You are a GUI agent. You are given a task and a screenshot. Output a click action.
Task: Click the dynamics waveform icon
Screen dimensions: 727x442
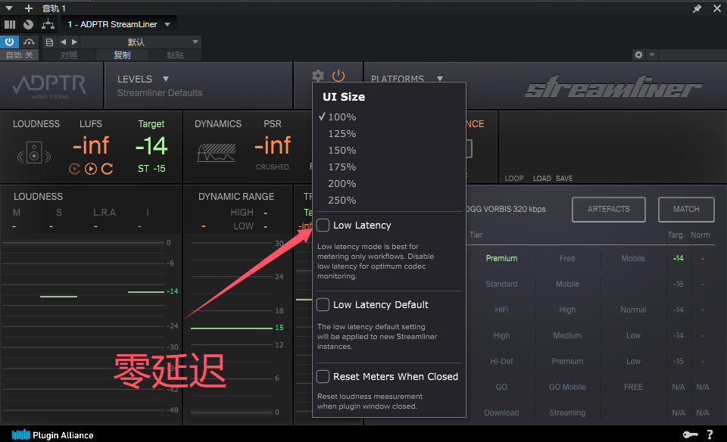tap(216, 152)
